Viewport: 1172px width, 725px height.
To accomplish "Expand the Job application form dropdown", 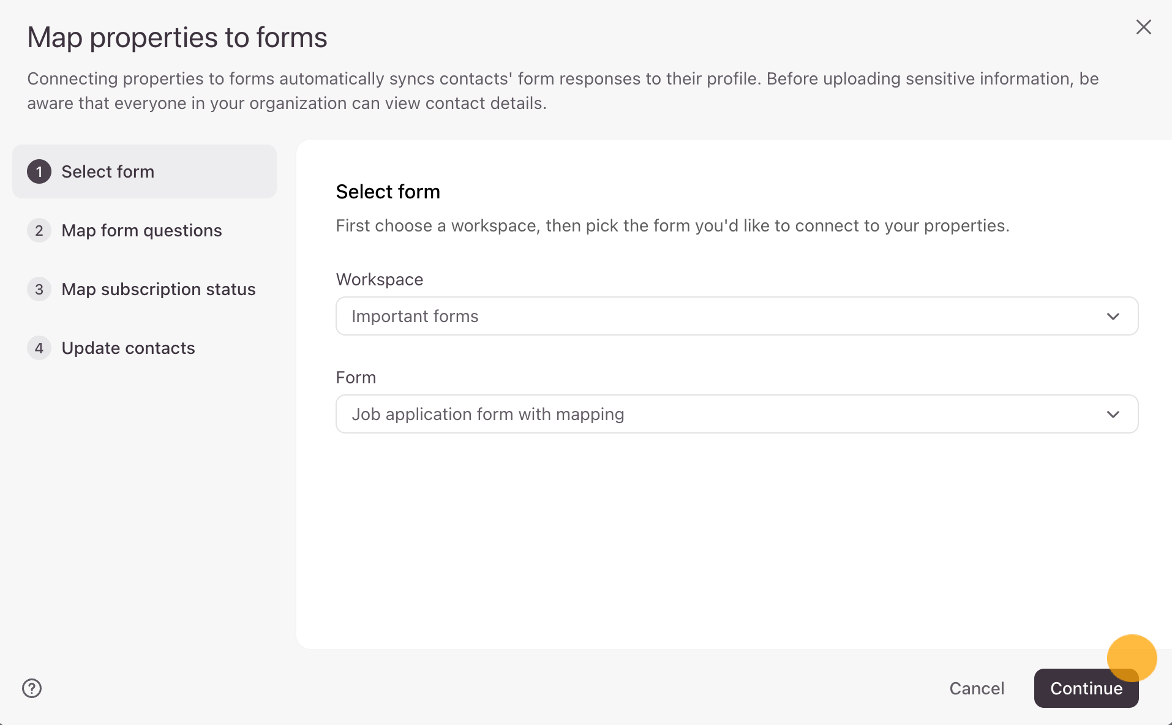I will 736,415.
